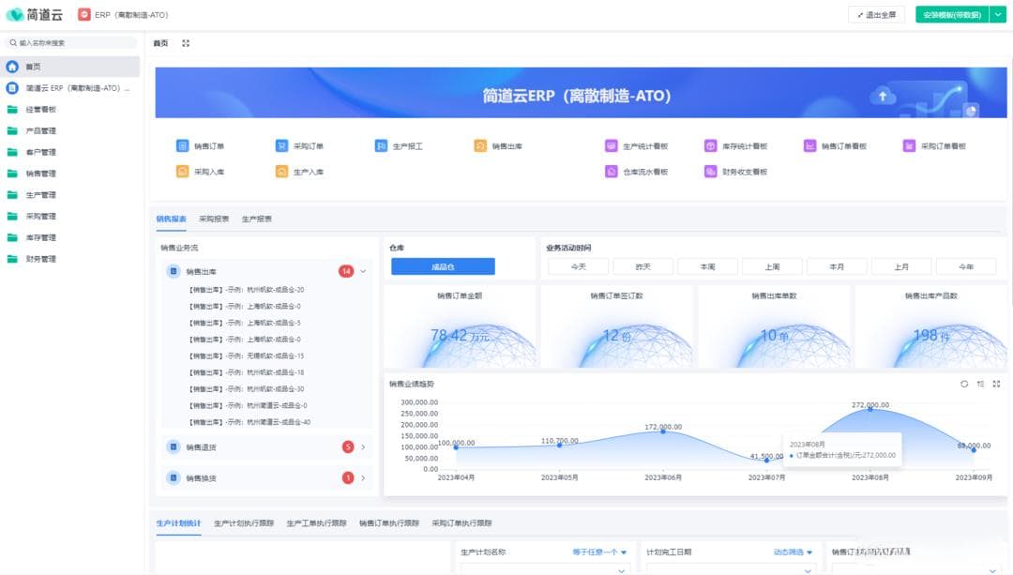This screenshot has width=1013, height=575.
Task: Click the 2023年08月 data point on chart
Action: tap(870, 410)
